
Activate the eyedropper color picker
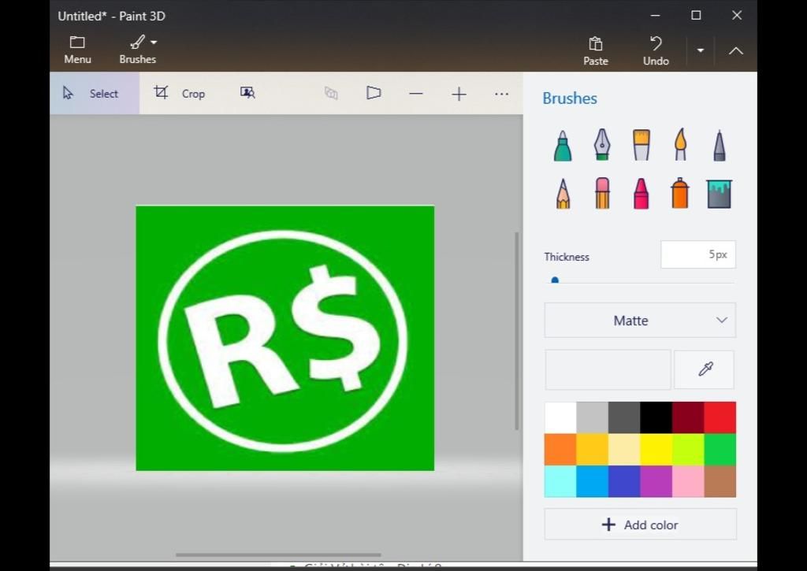pos(705,369)
